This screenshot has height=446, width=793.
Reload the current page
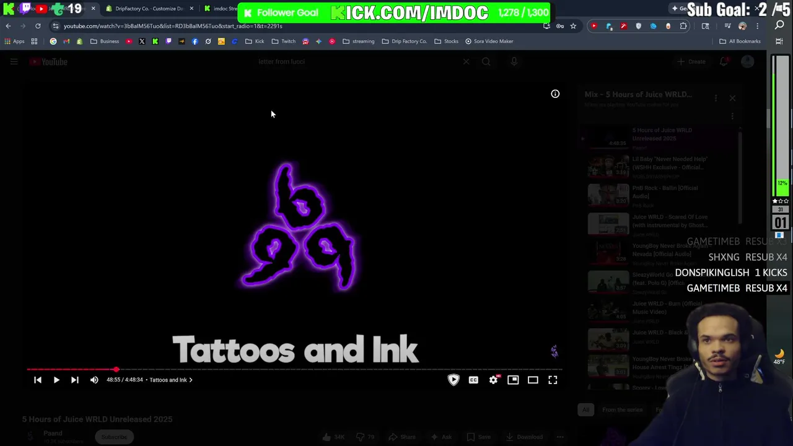38,26
